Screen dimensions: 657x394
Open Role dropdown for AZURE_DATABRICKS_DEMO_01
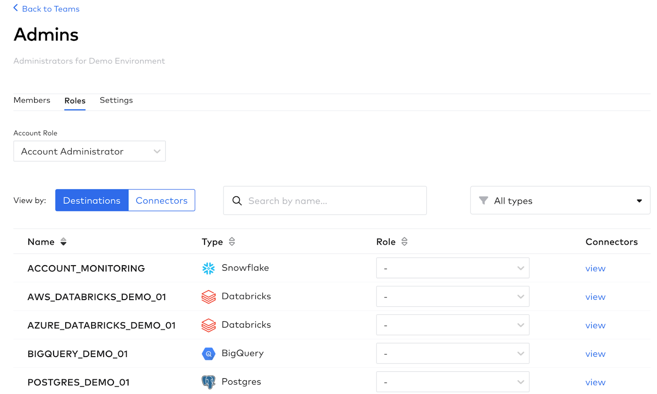453,325
